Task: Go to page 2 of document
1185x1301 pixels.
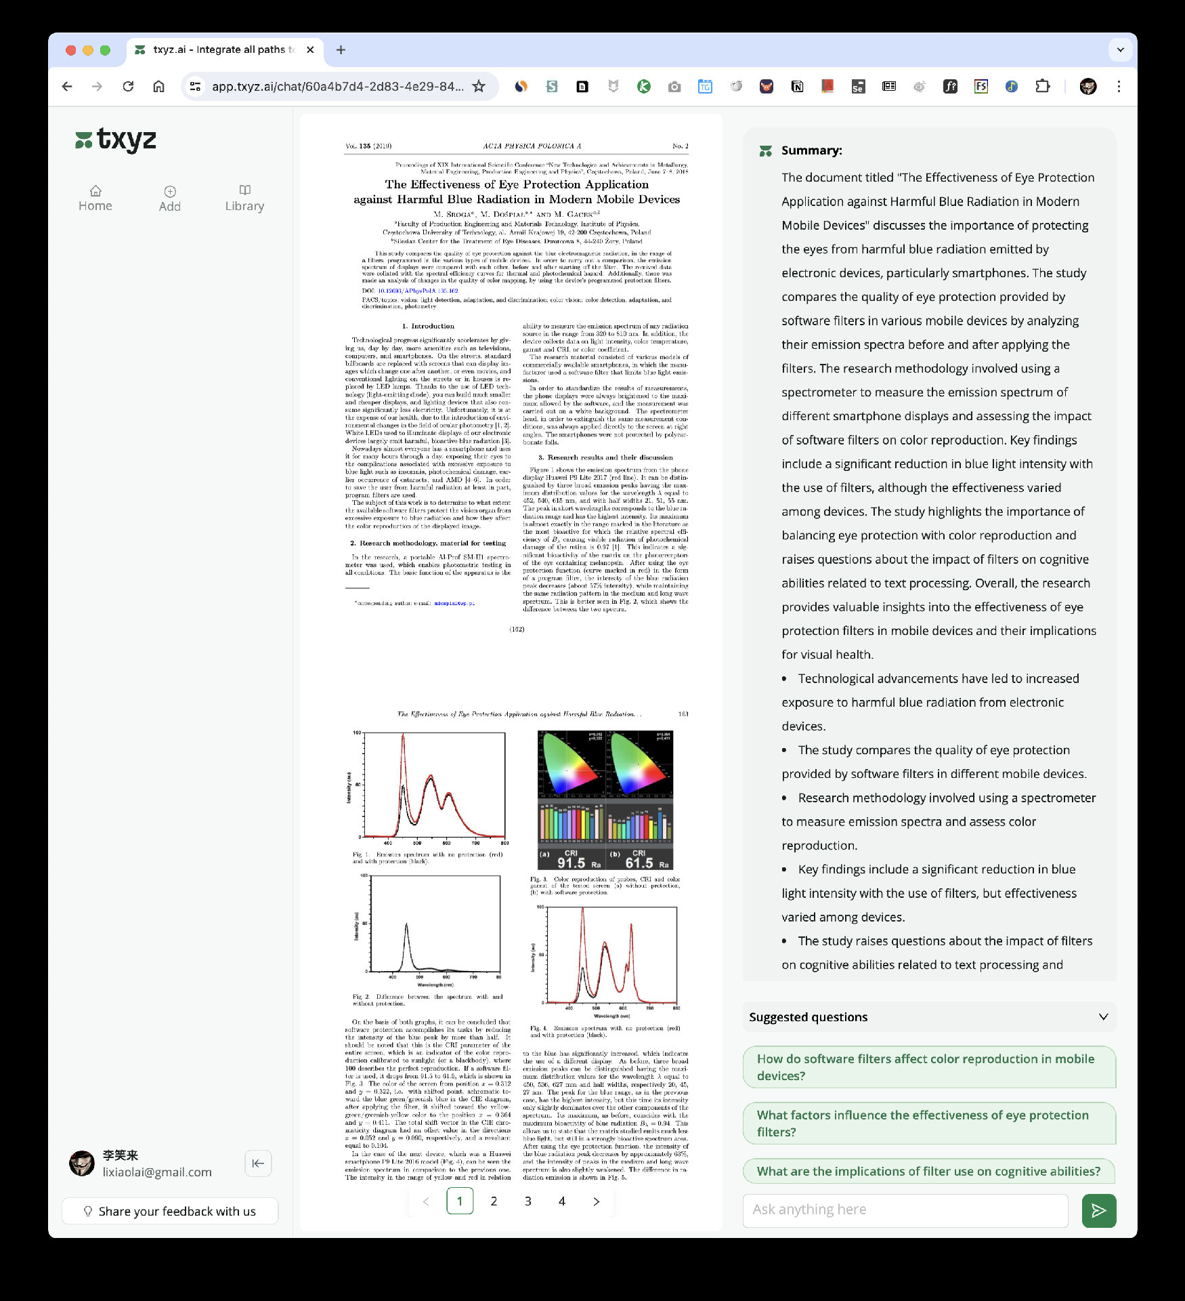Action: 494,1201
